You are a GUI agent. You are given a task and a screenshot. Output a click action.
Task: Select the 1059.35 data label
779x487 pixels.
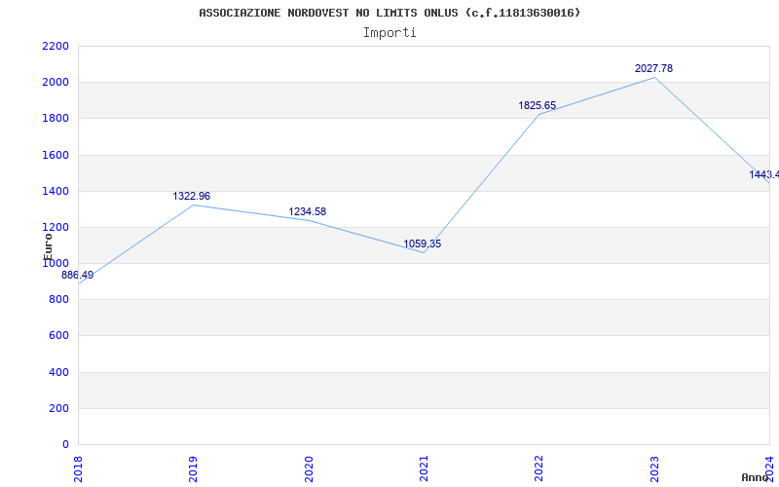(x=423, y=244)
